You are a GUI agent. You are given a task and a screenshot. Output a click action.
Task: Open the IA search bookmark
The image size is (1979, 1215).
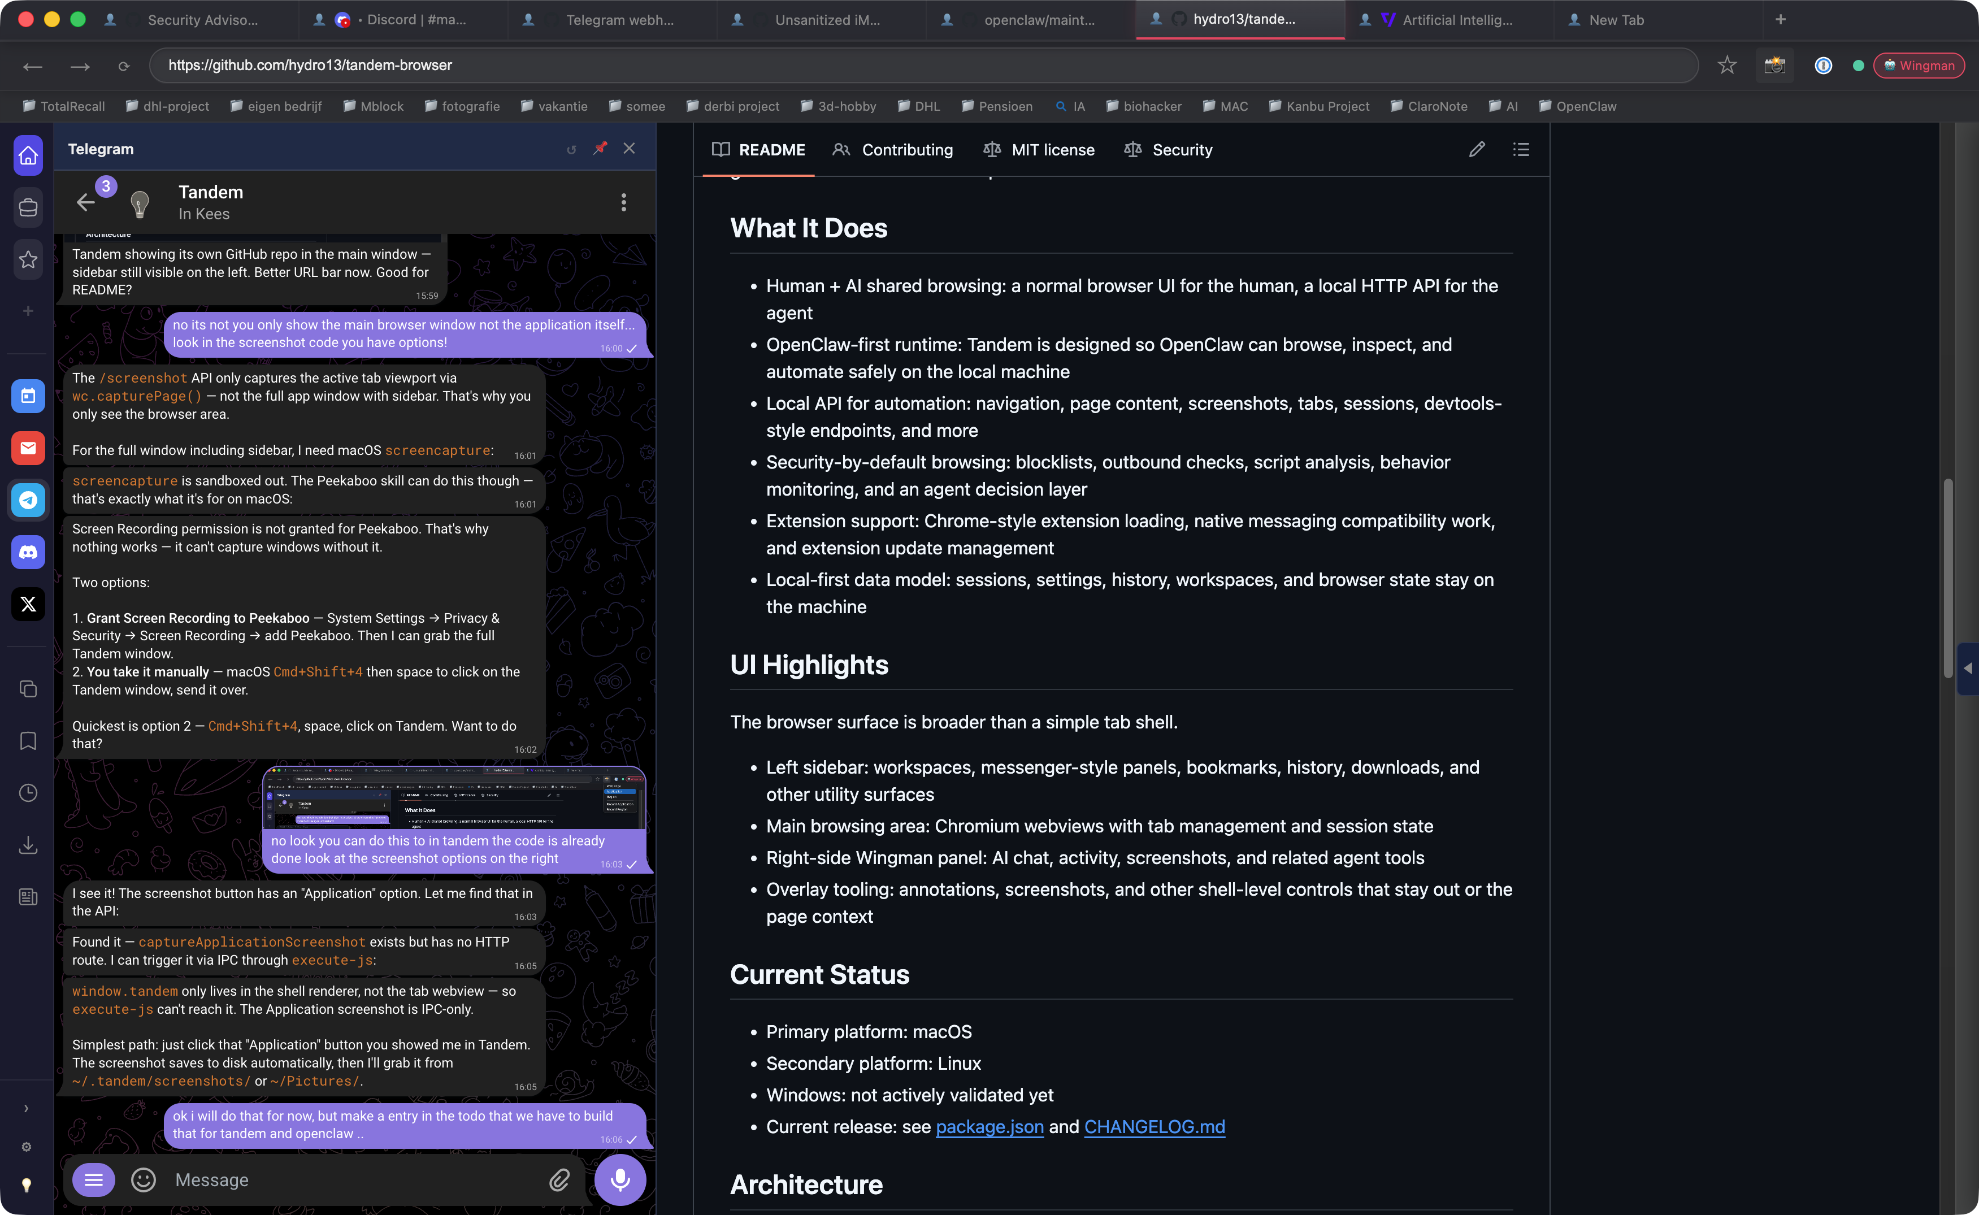[1069, 106]
